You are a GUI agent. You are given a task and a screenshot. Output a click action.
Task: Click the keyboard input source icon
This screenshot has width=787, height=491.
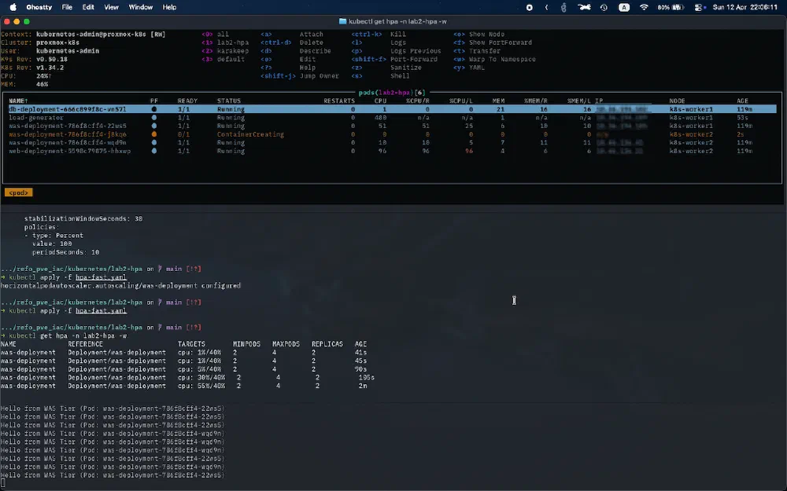click(x=624, y=7)
